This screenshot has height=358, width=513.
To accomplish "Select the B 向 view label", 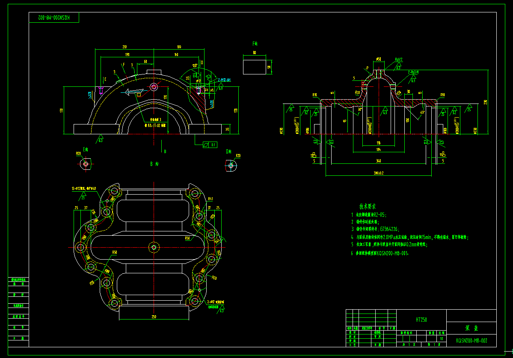I will [154, 164].
